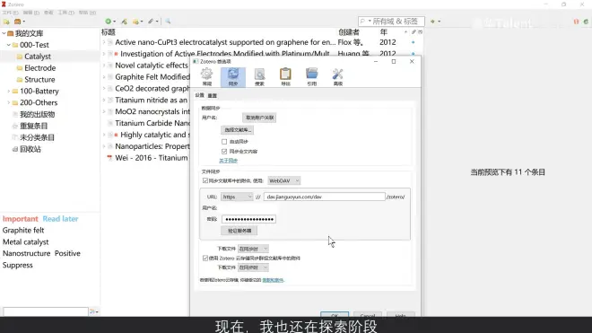Click the 取消账户关联 unlink account button

[x=259, y=118]
